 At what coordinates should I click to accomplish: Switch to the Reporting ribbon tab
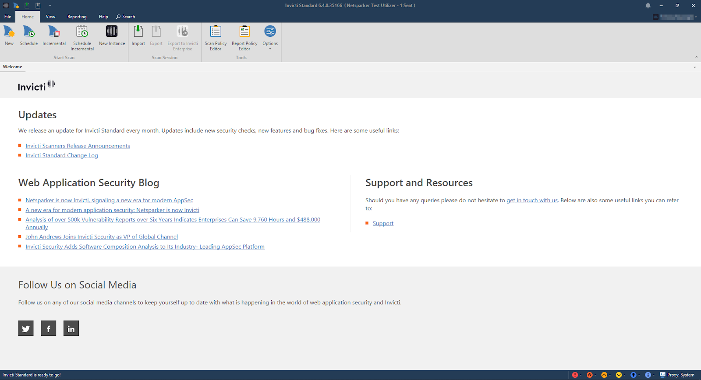[77, 17]
